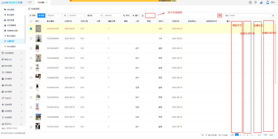
Task: Open the 请选择 dropdown
Action: click(x=94, y=15)
